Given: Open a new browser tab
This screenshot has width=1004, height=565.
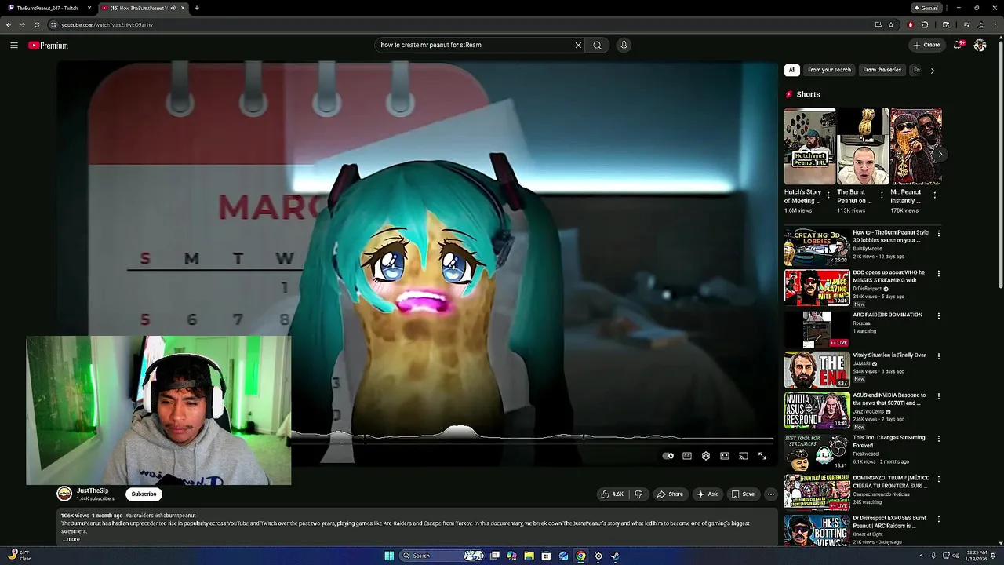Looking at the screenshot, I should 196,8.
